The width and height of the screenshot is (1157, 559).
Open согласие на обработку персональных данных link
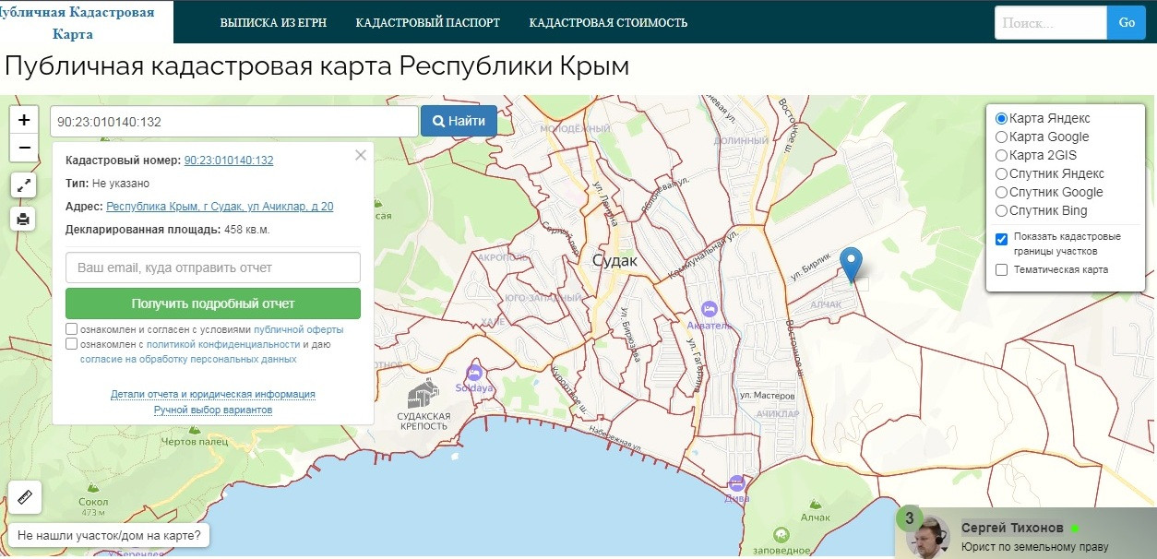pyautogui.click(x=188, y=359)
